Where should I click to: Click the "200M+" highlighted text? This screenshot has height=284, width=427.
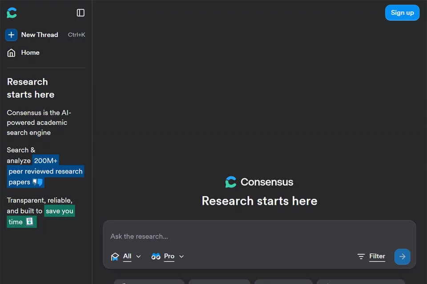point(45,161)
